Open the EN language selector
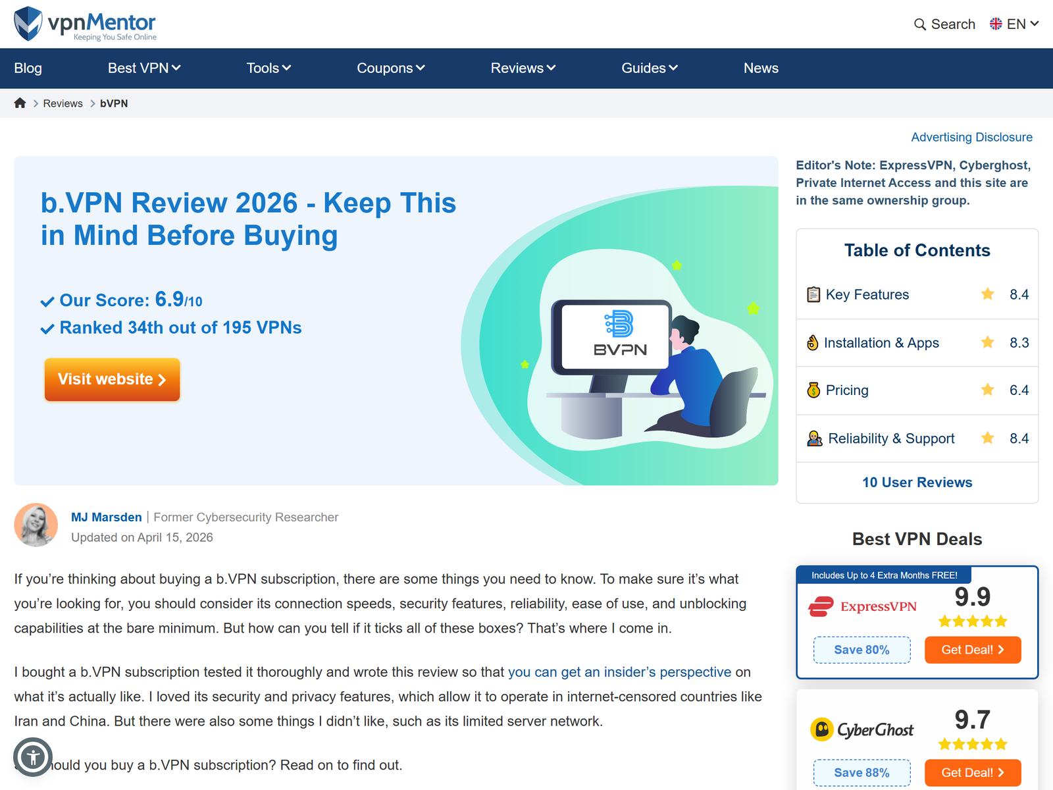 (1014, 24)
